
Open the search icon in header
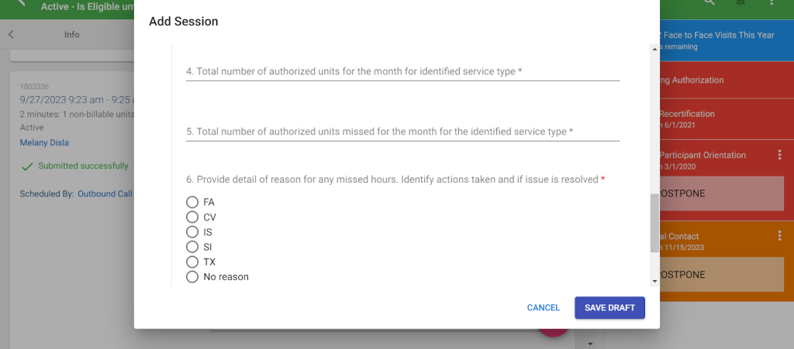coord(709,2)
